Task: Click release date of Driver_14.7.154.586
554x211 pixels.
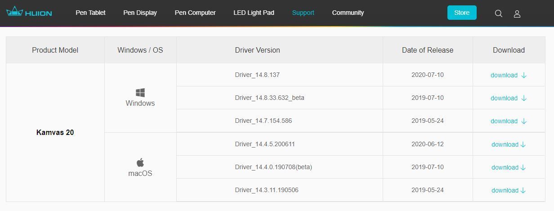Action: click(x=428, y=121)
